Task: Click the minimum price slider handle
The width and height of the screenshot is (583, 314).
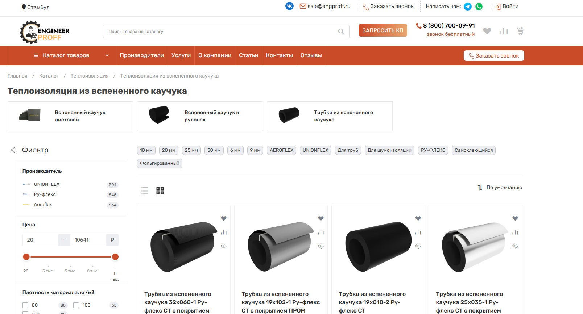Action: 26,257
